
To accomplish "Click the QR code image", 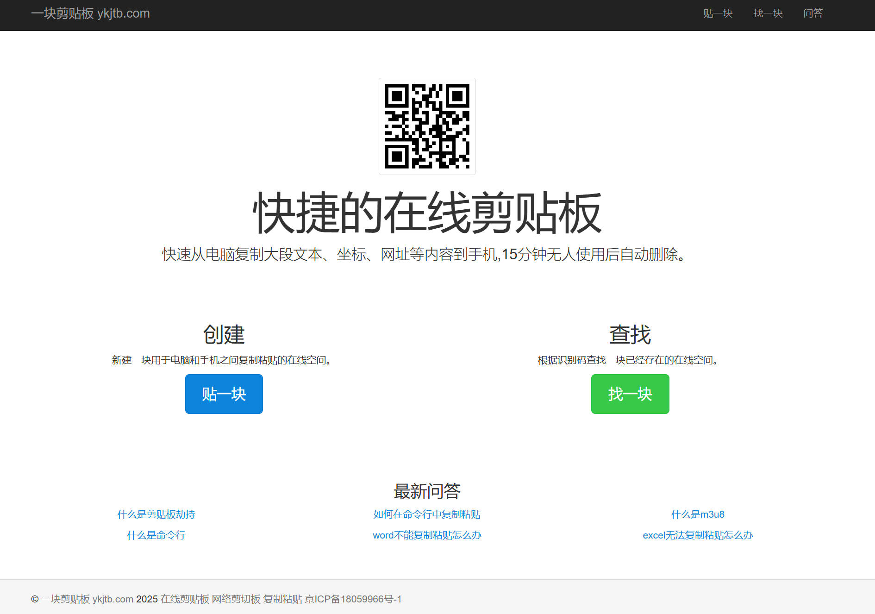I will [427, 126].
